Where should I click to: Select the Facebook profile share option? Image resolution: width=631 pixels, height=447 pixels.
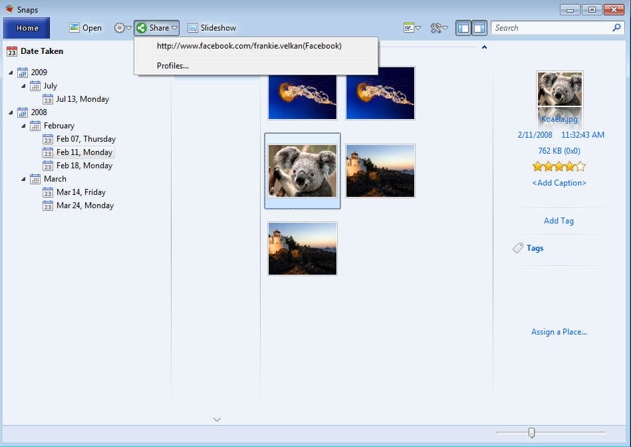click(x=249, y=46)
